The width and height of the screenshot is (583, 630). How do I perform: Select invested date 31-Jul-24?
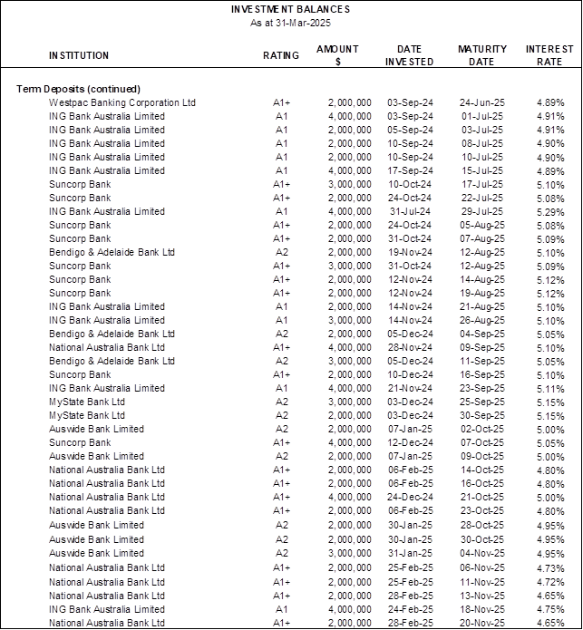[410, 212]
